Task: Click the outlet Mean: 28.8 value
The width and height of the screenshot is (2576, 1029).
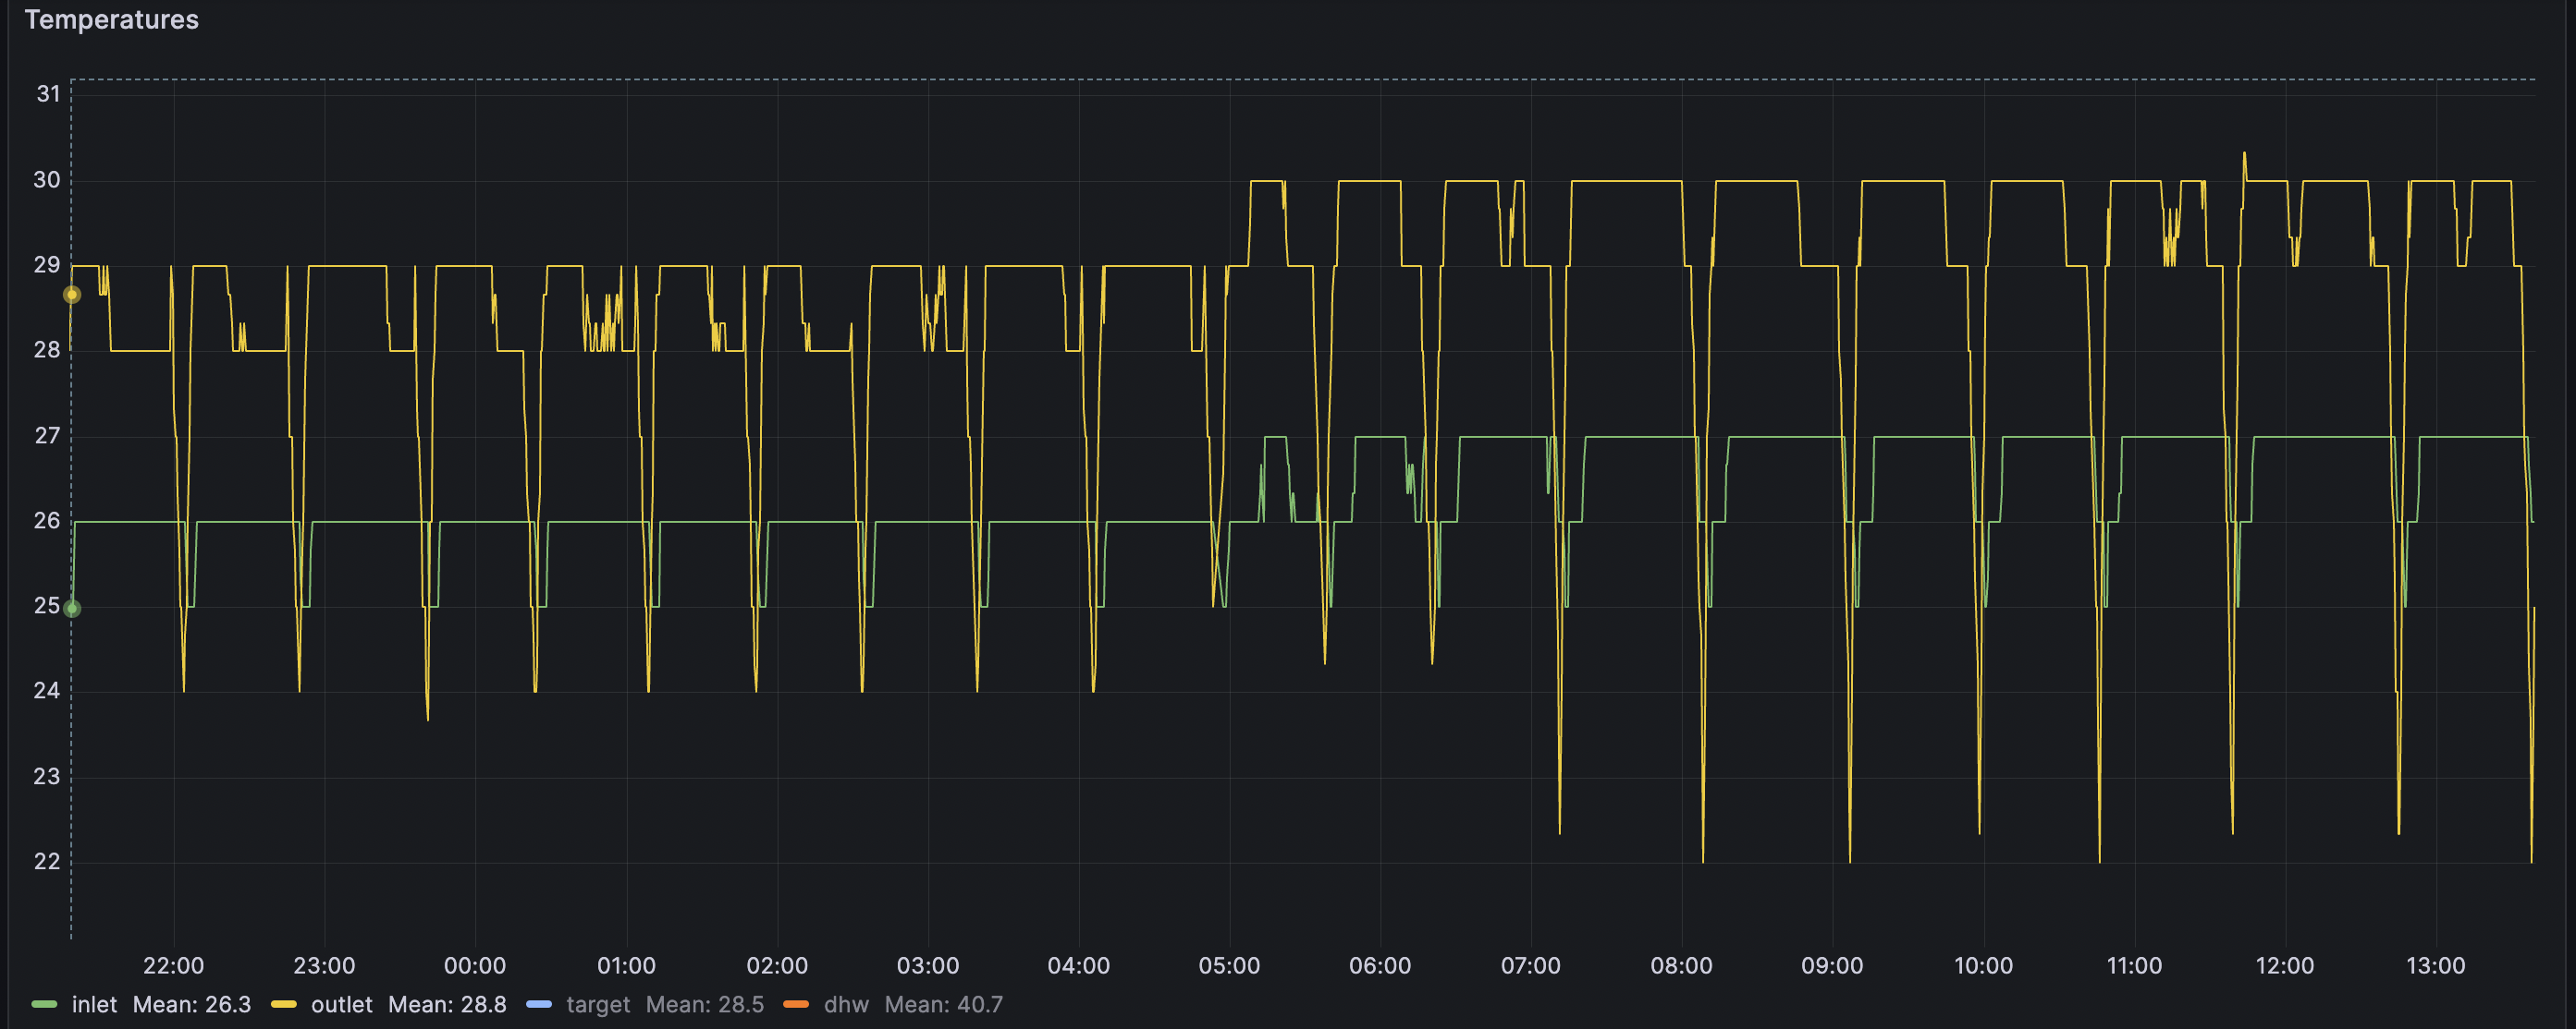Action: [x=447, y=1004]
